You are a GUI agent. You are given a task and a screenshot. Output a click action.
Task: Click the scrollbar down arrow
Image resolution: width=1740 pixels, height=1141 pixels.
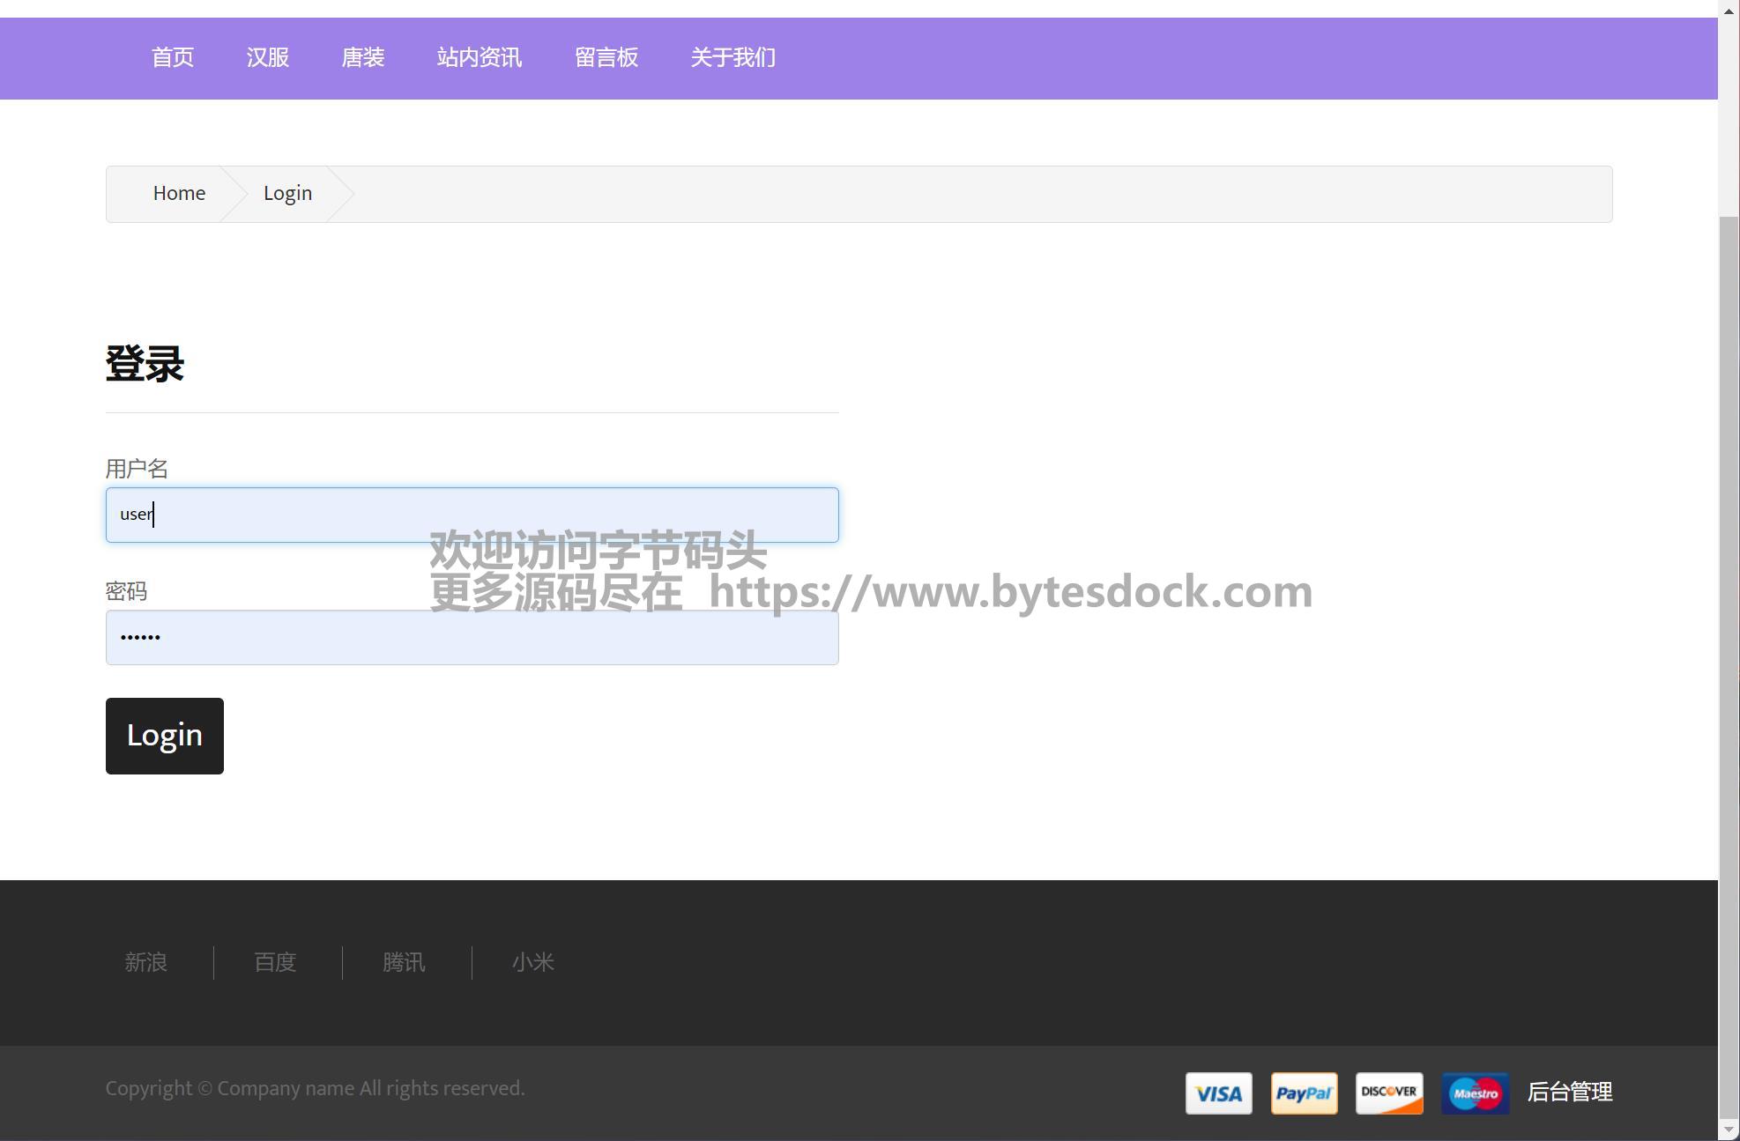[x=1729, y=1130]
